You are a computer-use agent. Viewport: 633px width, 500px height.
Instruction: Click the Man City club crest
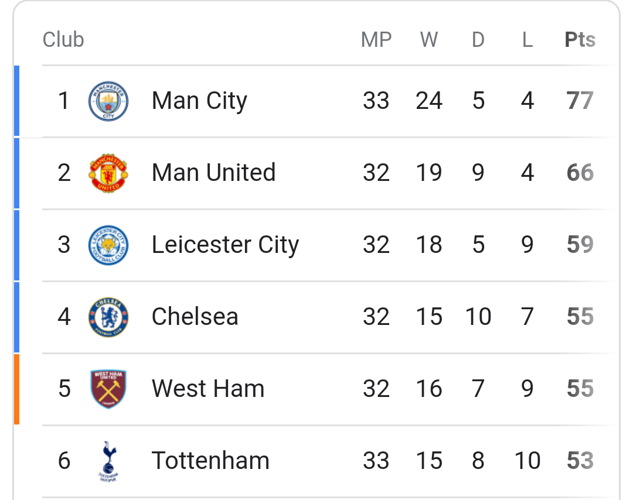[108, 101]
